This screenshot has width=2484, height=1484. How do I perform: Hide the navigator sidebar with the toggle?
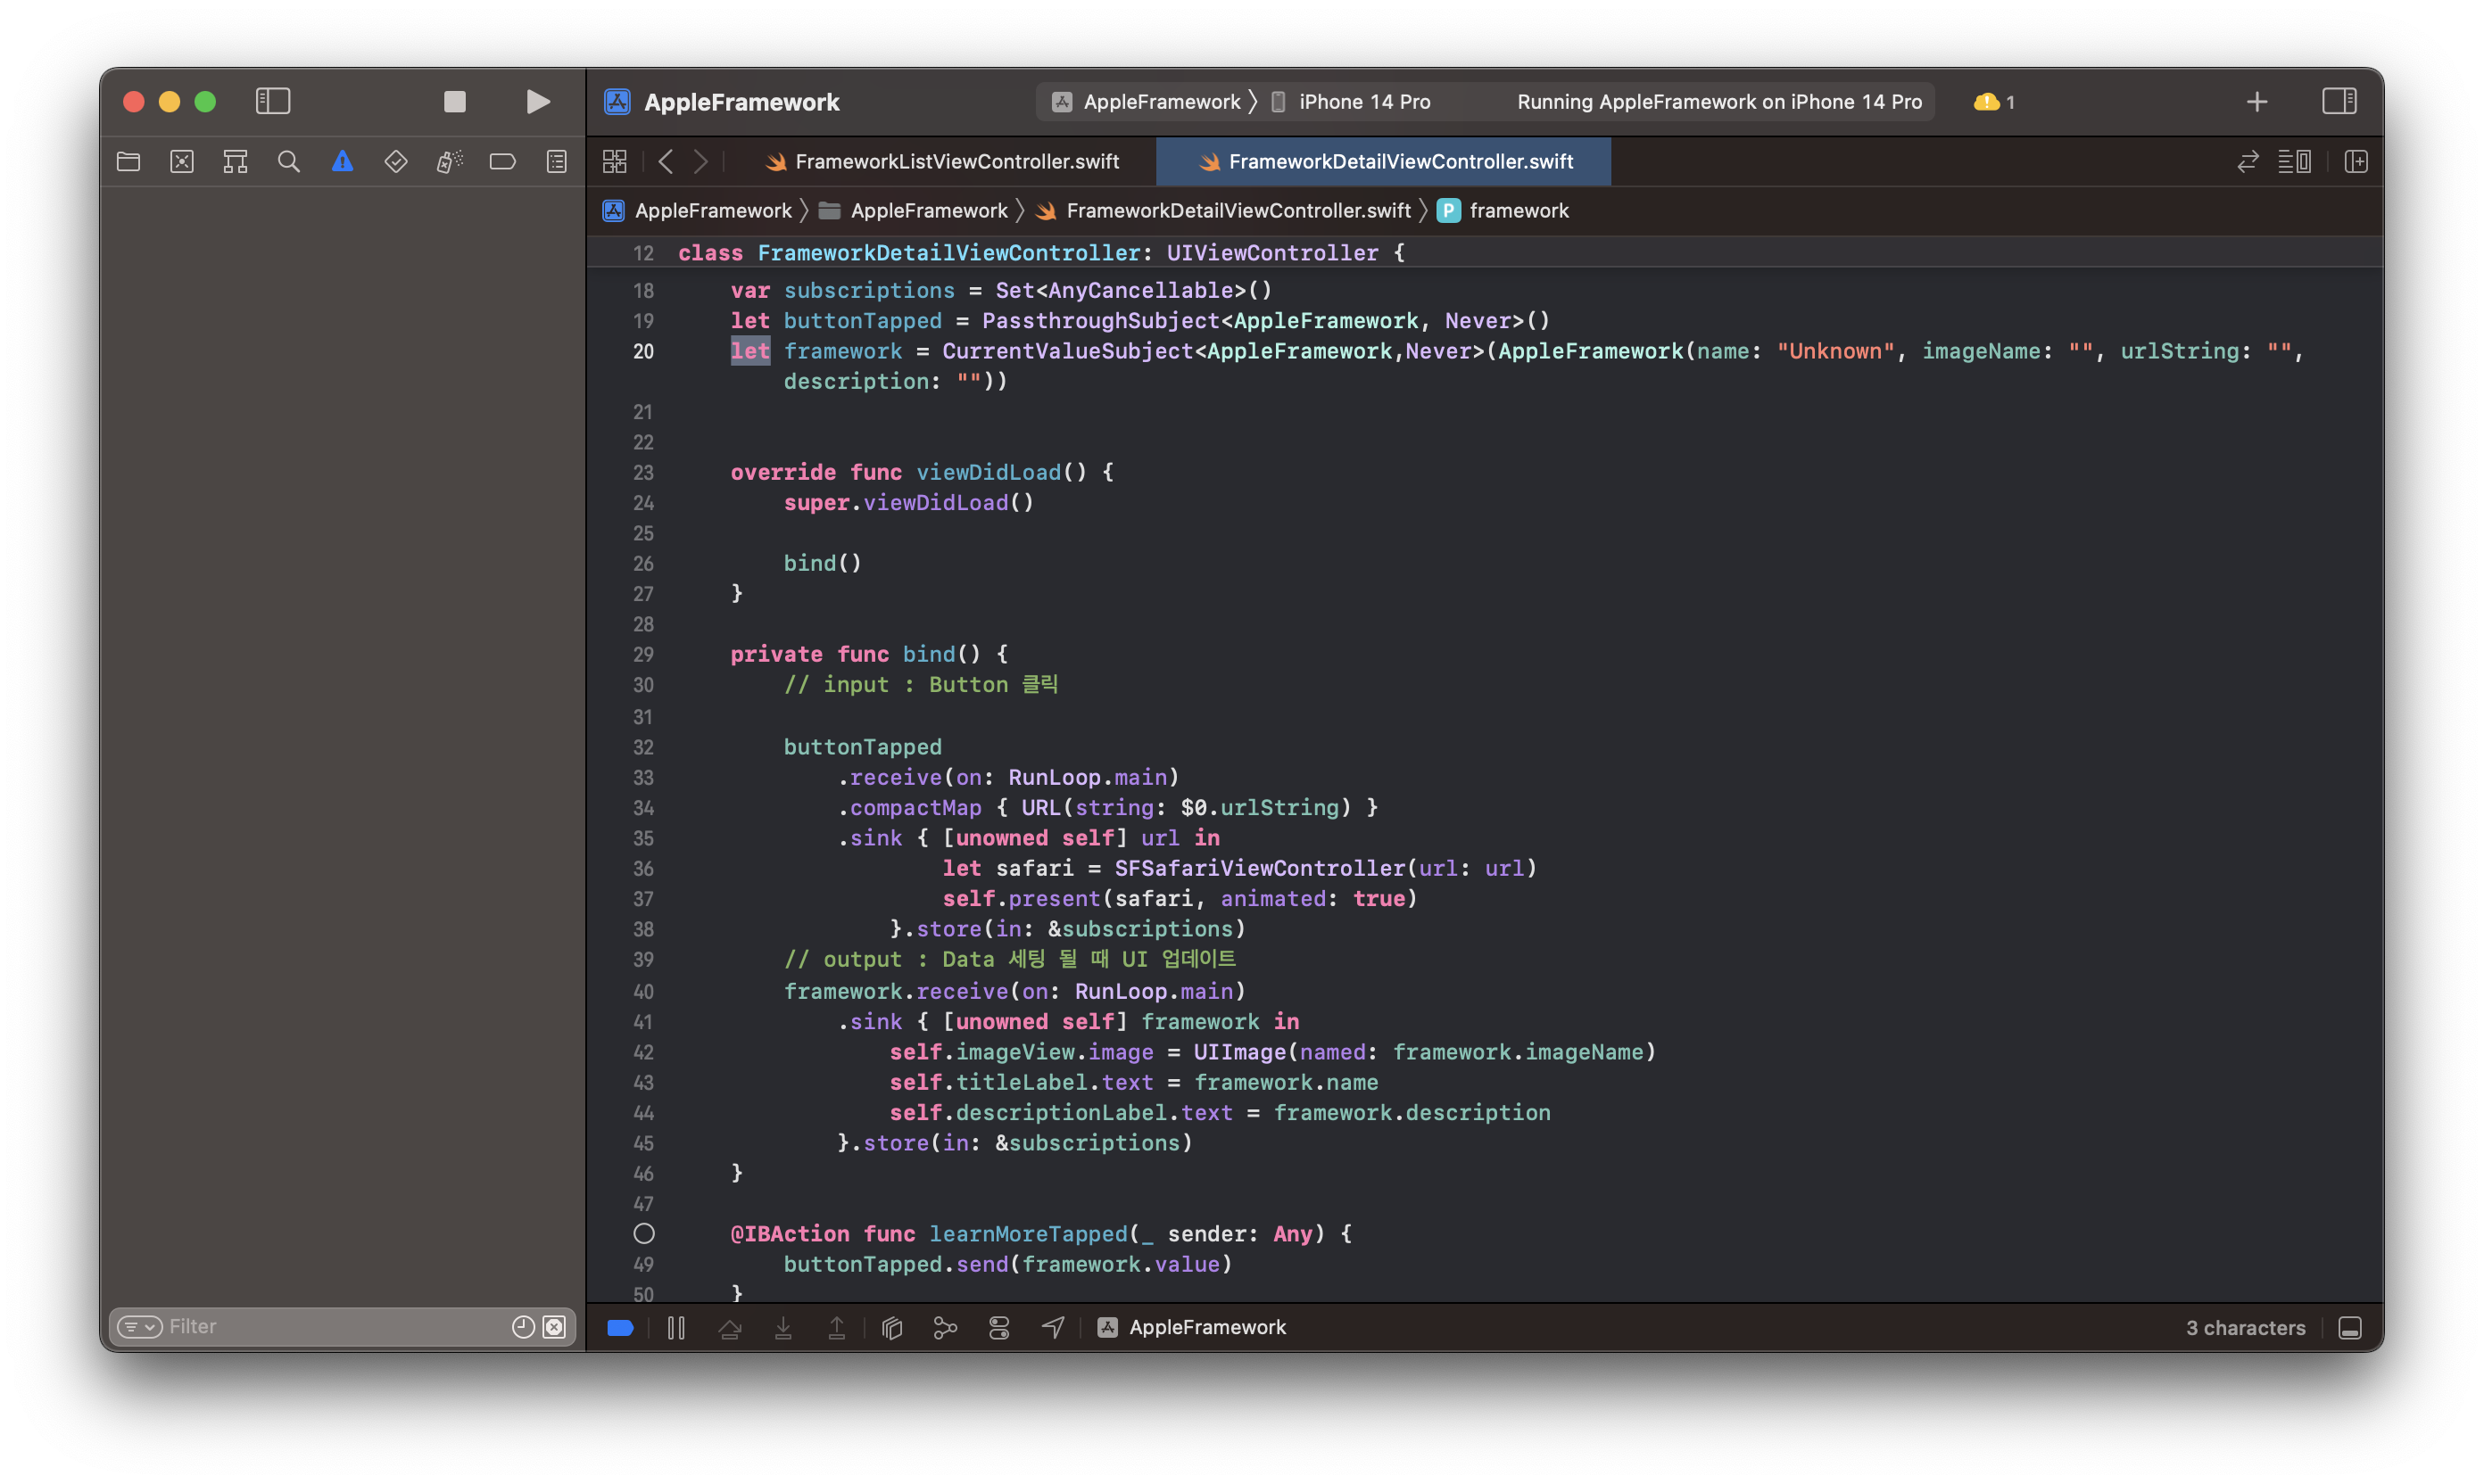(272, 101)
